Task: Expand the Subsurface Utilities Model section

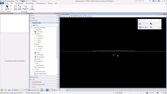Action: (57, 85)
